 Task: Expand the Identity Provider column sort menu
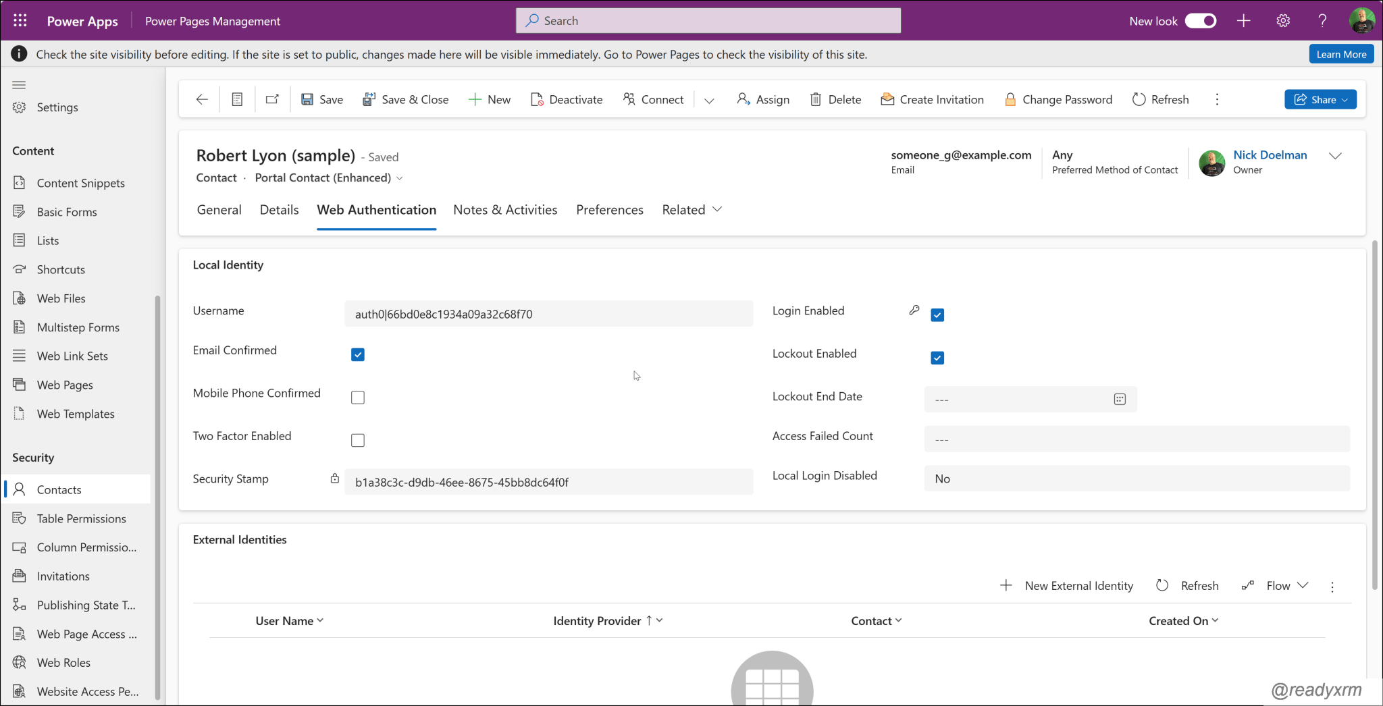click(x=660, y=620)
